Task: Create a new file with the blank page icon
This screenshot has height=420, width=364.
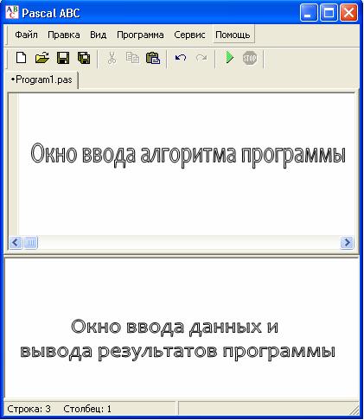Action: click(x=21, y=58)
